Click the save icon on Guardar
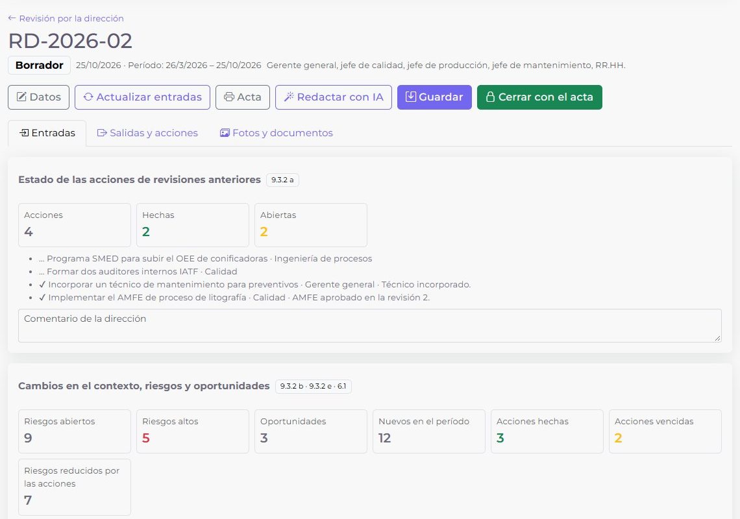 click(x=411, y=97)
